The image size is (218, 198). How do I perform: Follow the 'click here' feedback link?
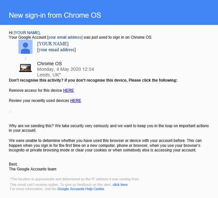pyautogui.click(x=120, y=185)
